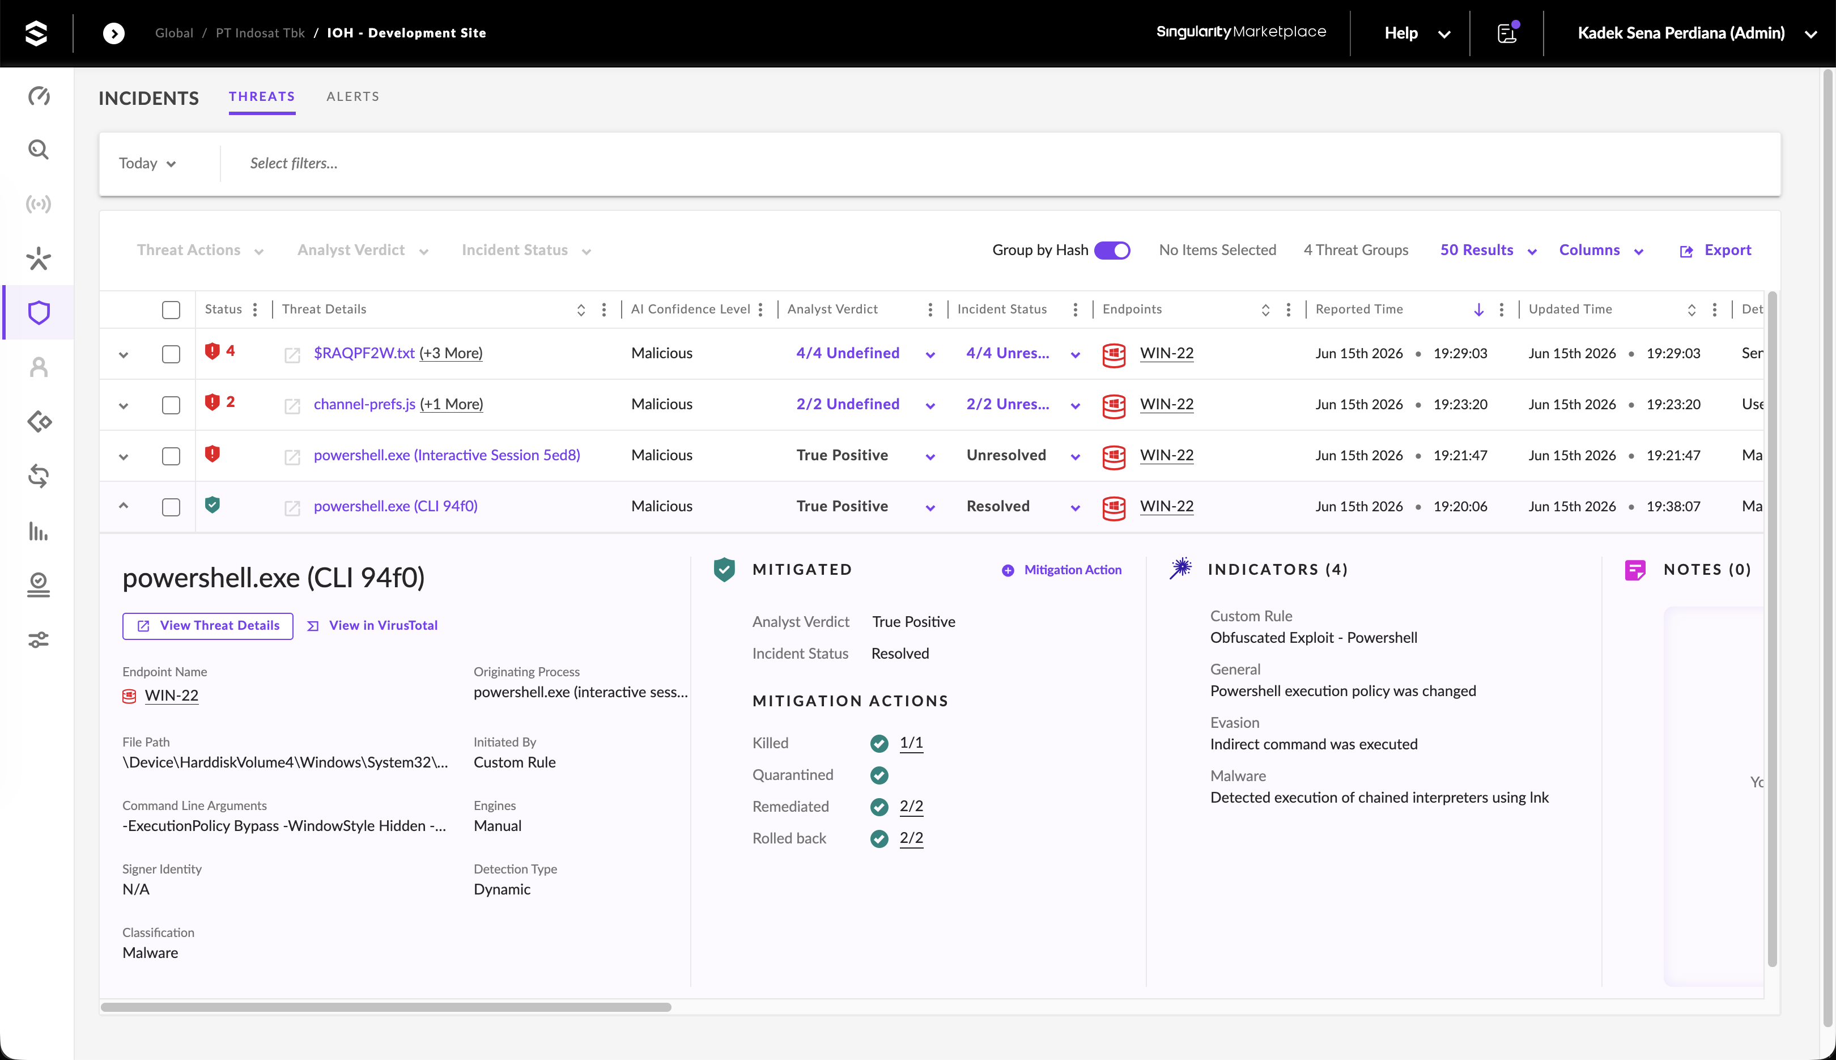Screen dimensions: 1836x1060
Task: Tick the select-all checkbox in table header
Action: (x=171, y=309)
